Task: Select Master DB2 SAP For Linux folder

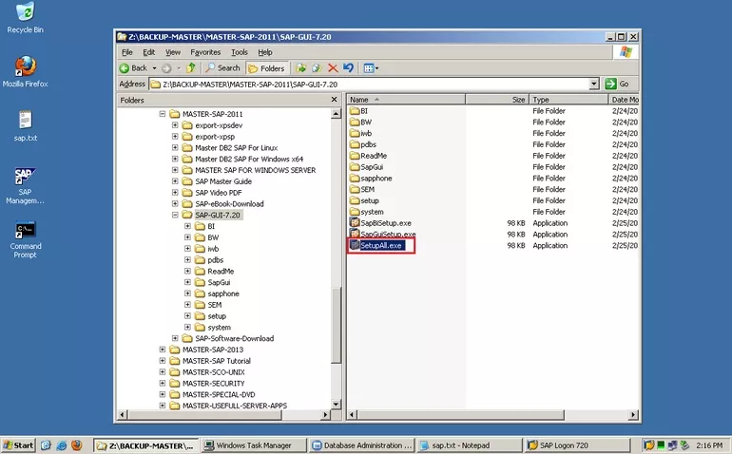Action: (236, 147)
